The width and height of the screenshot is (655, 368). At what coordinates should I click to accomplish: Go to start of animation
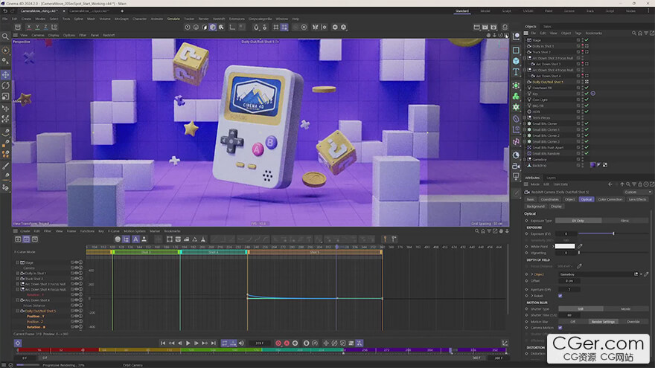point(163,343)
